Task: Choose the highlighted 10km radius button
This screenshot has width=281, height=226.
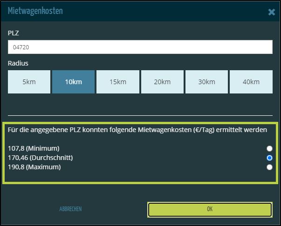Action: (x=73, y=82)
